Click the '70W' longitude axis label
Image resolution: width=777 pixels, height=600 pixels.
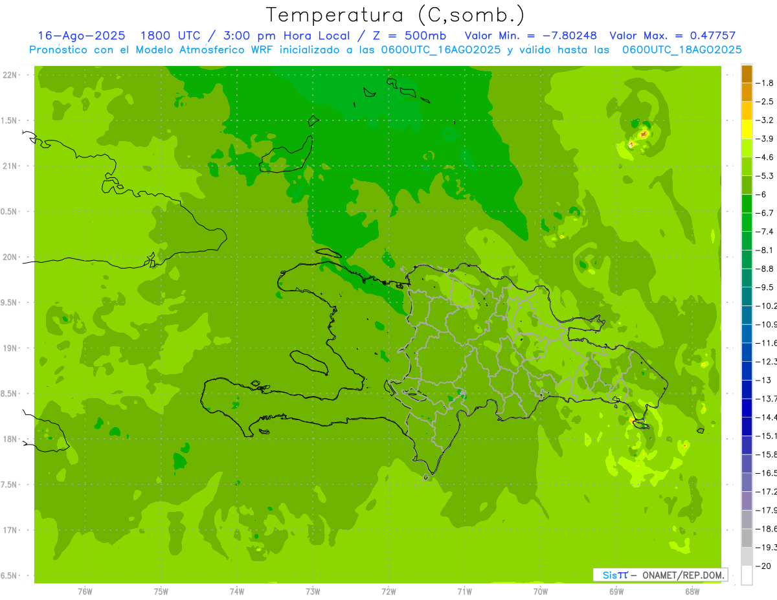[541, 592]
